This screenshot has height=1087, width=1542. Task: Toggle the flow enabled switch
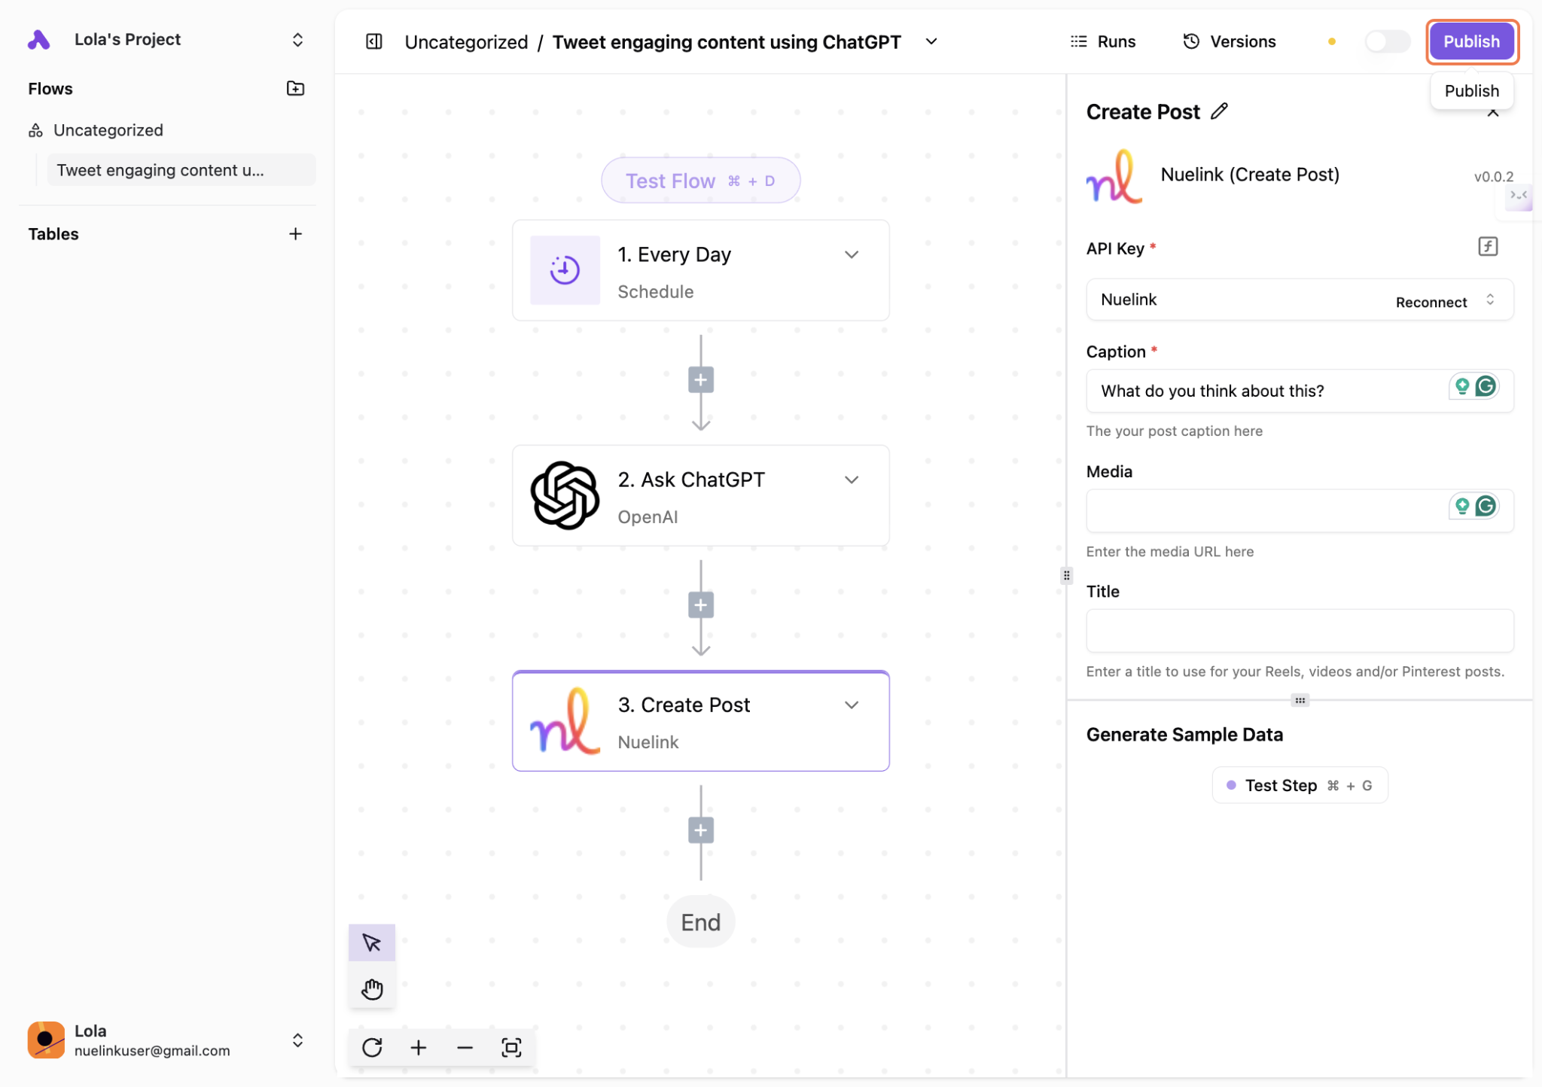click(1386, 41)
